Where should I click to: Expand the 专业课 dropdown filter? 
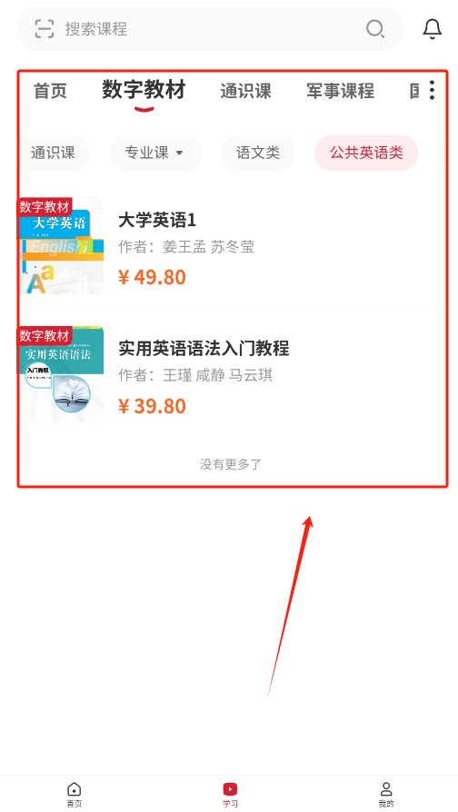[x=154, y=153]
